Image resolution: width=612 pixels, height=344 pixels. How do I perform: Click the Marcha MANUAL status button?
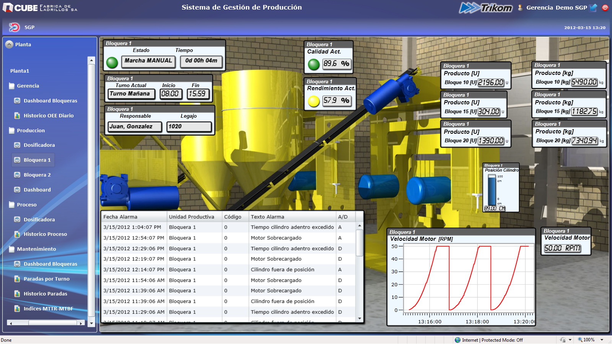[x=148, y=61]
